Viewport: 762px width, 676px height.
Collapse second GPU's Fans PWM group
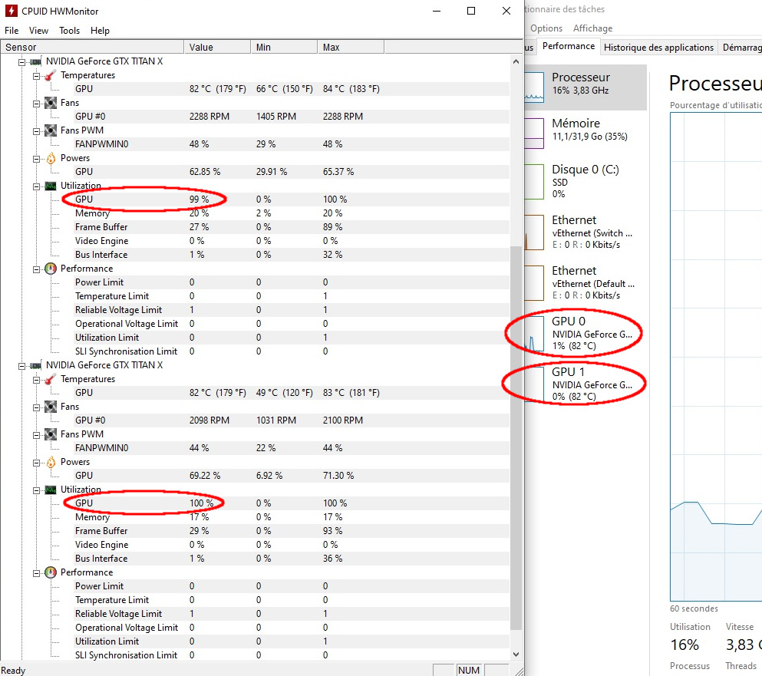(36, 435)
